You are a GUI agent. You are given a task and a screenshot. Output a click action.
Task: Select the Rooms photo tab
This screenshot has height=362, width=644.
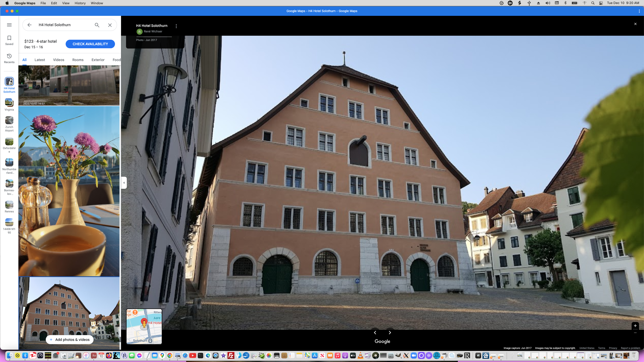[78, 60]
